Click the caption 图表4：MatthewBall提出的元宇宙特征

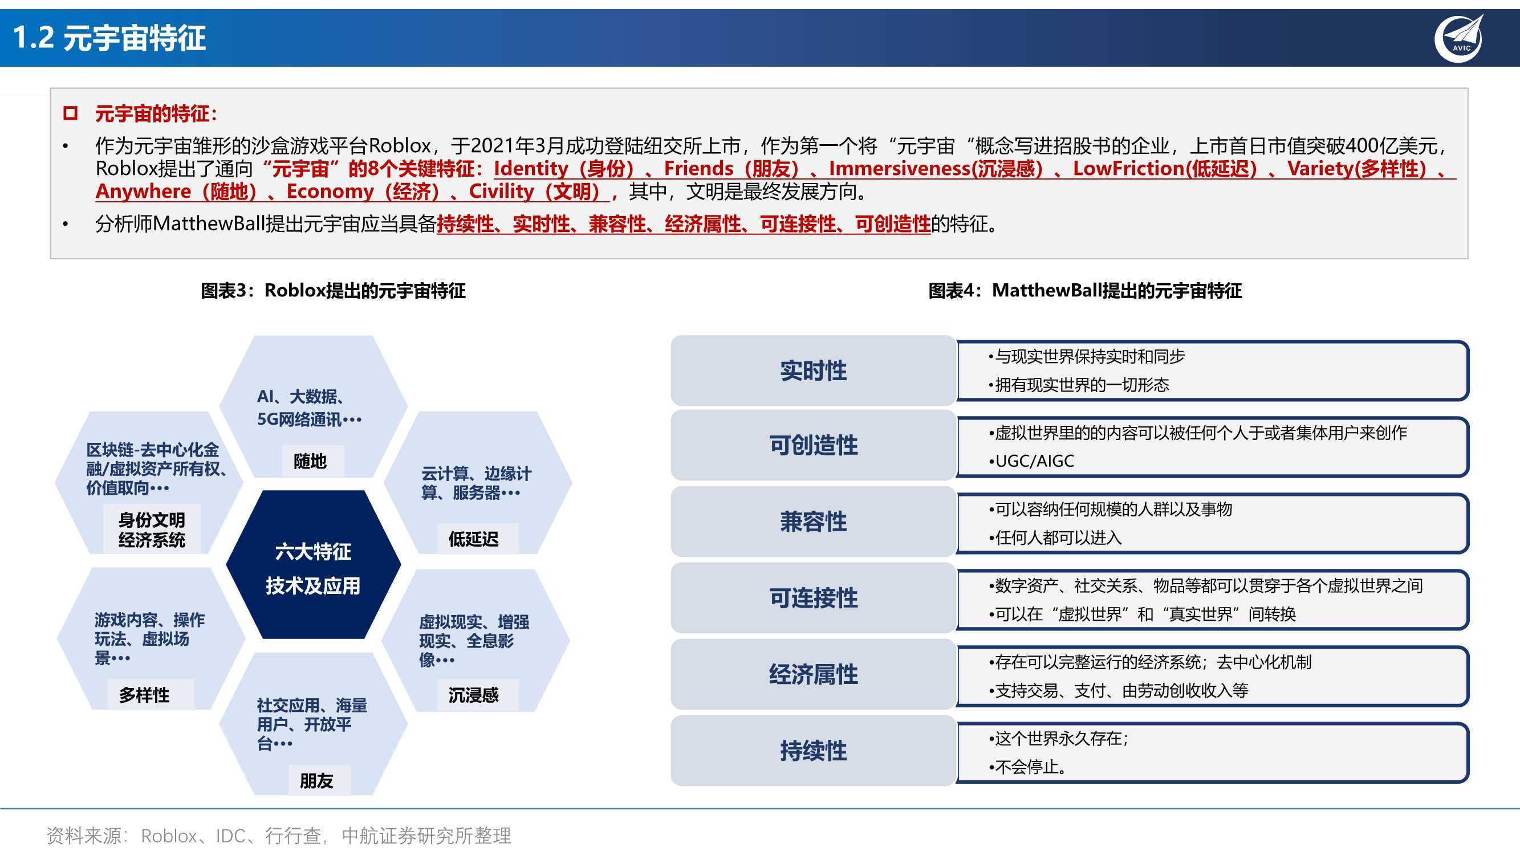pyautogui.click(x=1084, y=290)
